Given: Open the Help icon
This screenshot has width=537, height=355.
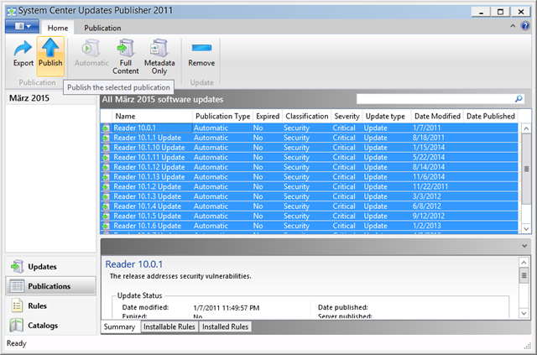Looking at the screenshot, I should coord(525,26).
